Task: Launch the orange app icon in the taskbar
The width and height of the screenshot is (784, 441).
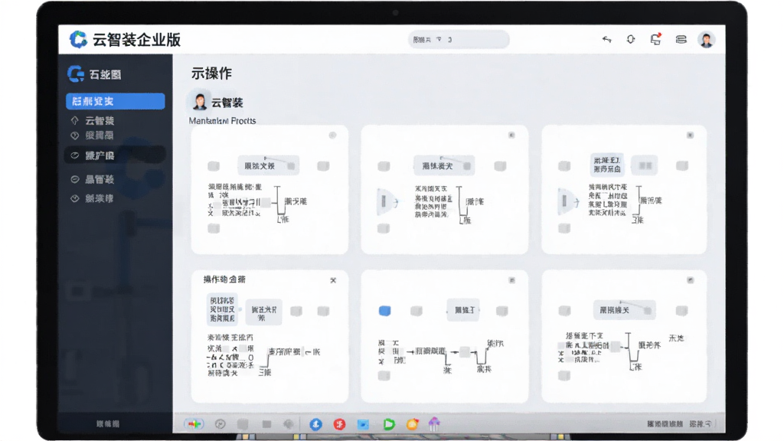Action: tap(412, 424)
